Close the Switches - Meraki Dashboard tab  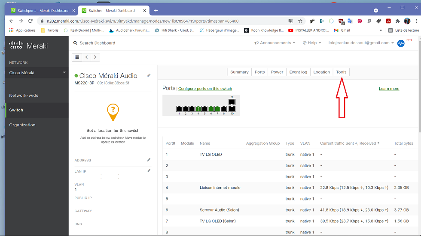(144, 10)
